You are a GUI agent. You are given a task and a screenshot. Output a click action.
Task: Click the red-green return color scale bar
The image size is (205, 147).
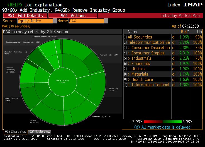click(x=162, y=122)
